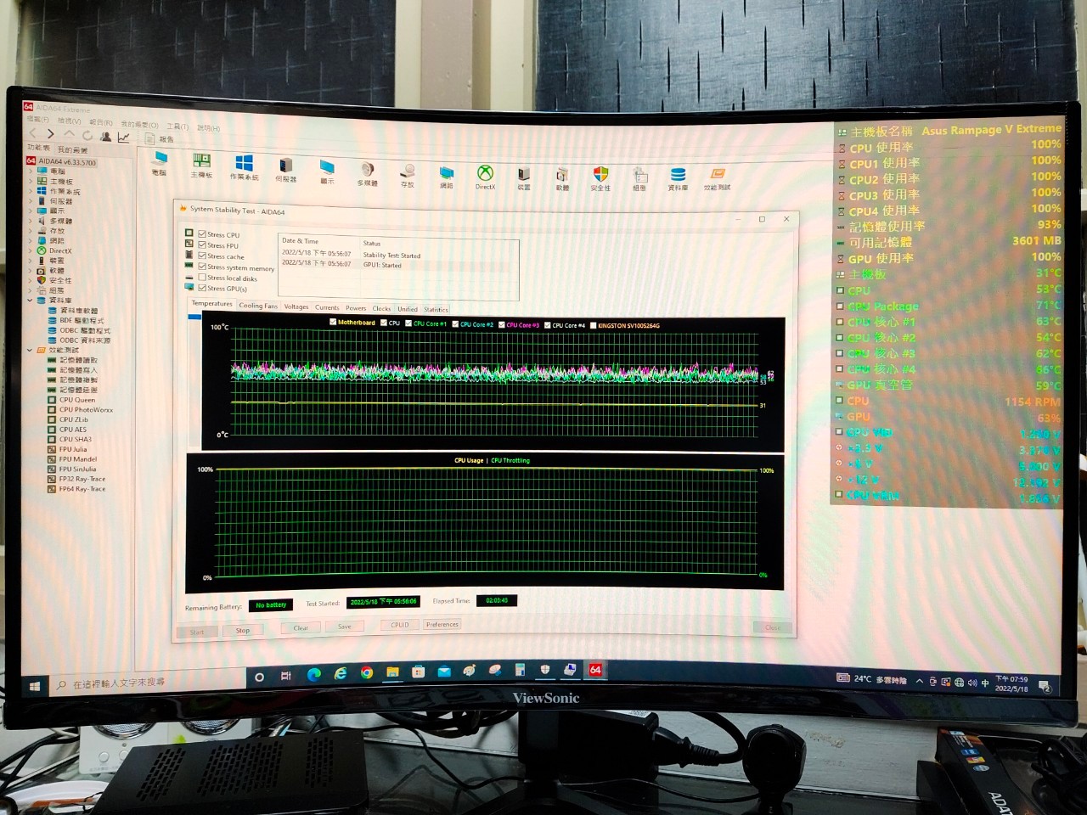Click the 報告 report toolbar button
The width and height of the screenshot is (1087, 815).
coord(160,138)
